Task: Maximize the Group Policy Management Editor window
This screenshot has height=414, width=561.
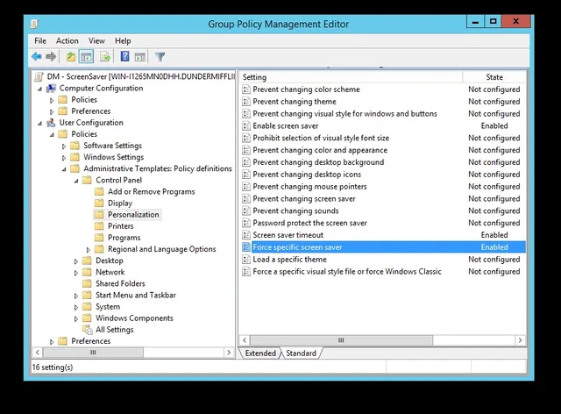Action: (493, 21)
